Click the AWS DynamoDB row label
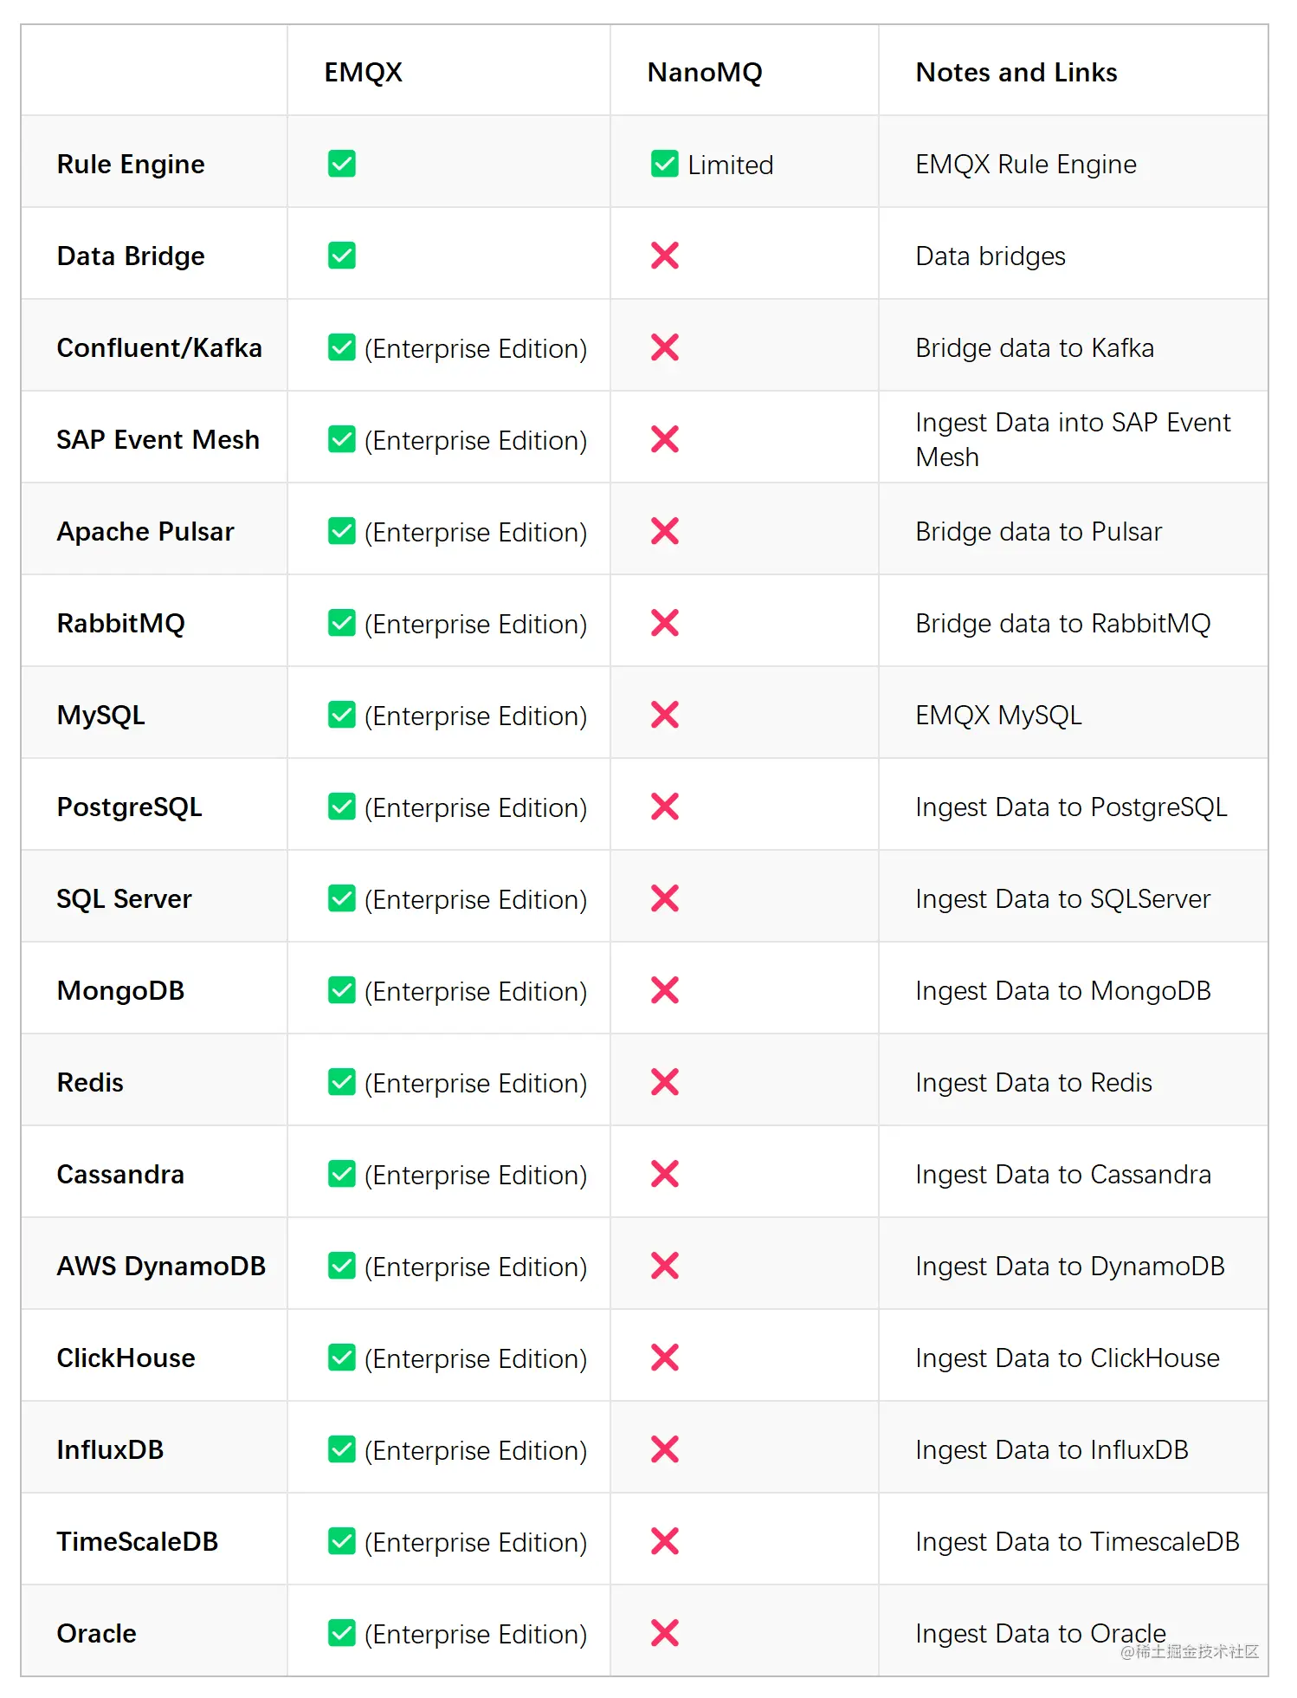Image resolution: width=1297 pixels, height=1698 pixels. click(x=161, y=1266)
